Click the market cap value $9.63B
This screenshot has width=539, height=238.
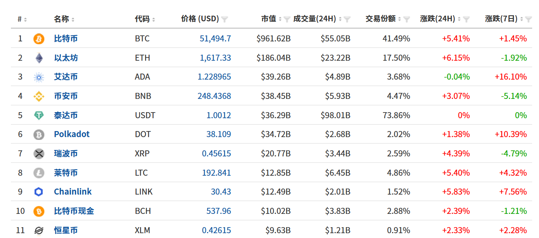pyautogui.click(x=278, y=230)
